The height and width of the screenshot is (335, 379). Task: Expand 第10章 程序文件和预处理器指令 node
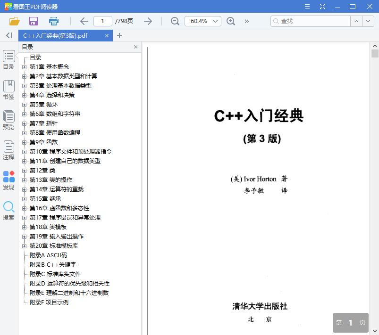tap(24, 152)
